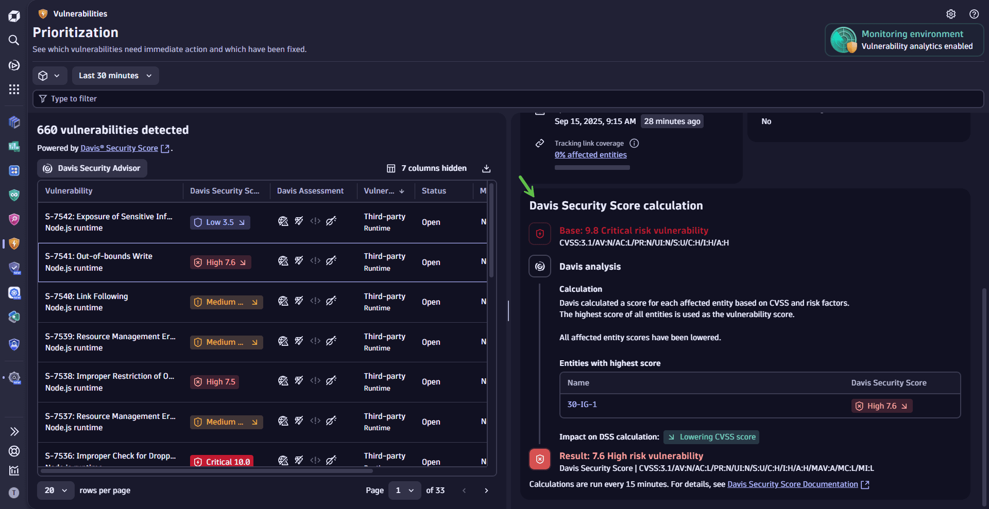Click the 0% affected entities link

[590, 155]
